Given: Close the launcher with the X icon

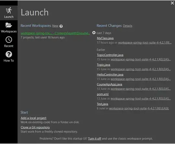Looking at the screenshot, I should 172,3.
